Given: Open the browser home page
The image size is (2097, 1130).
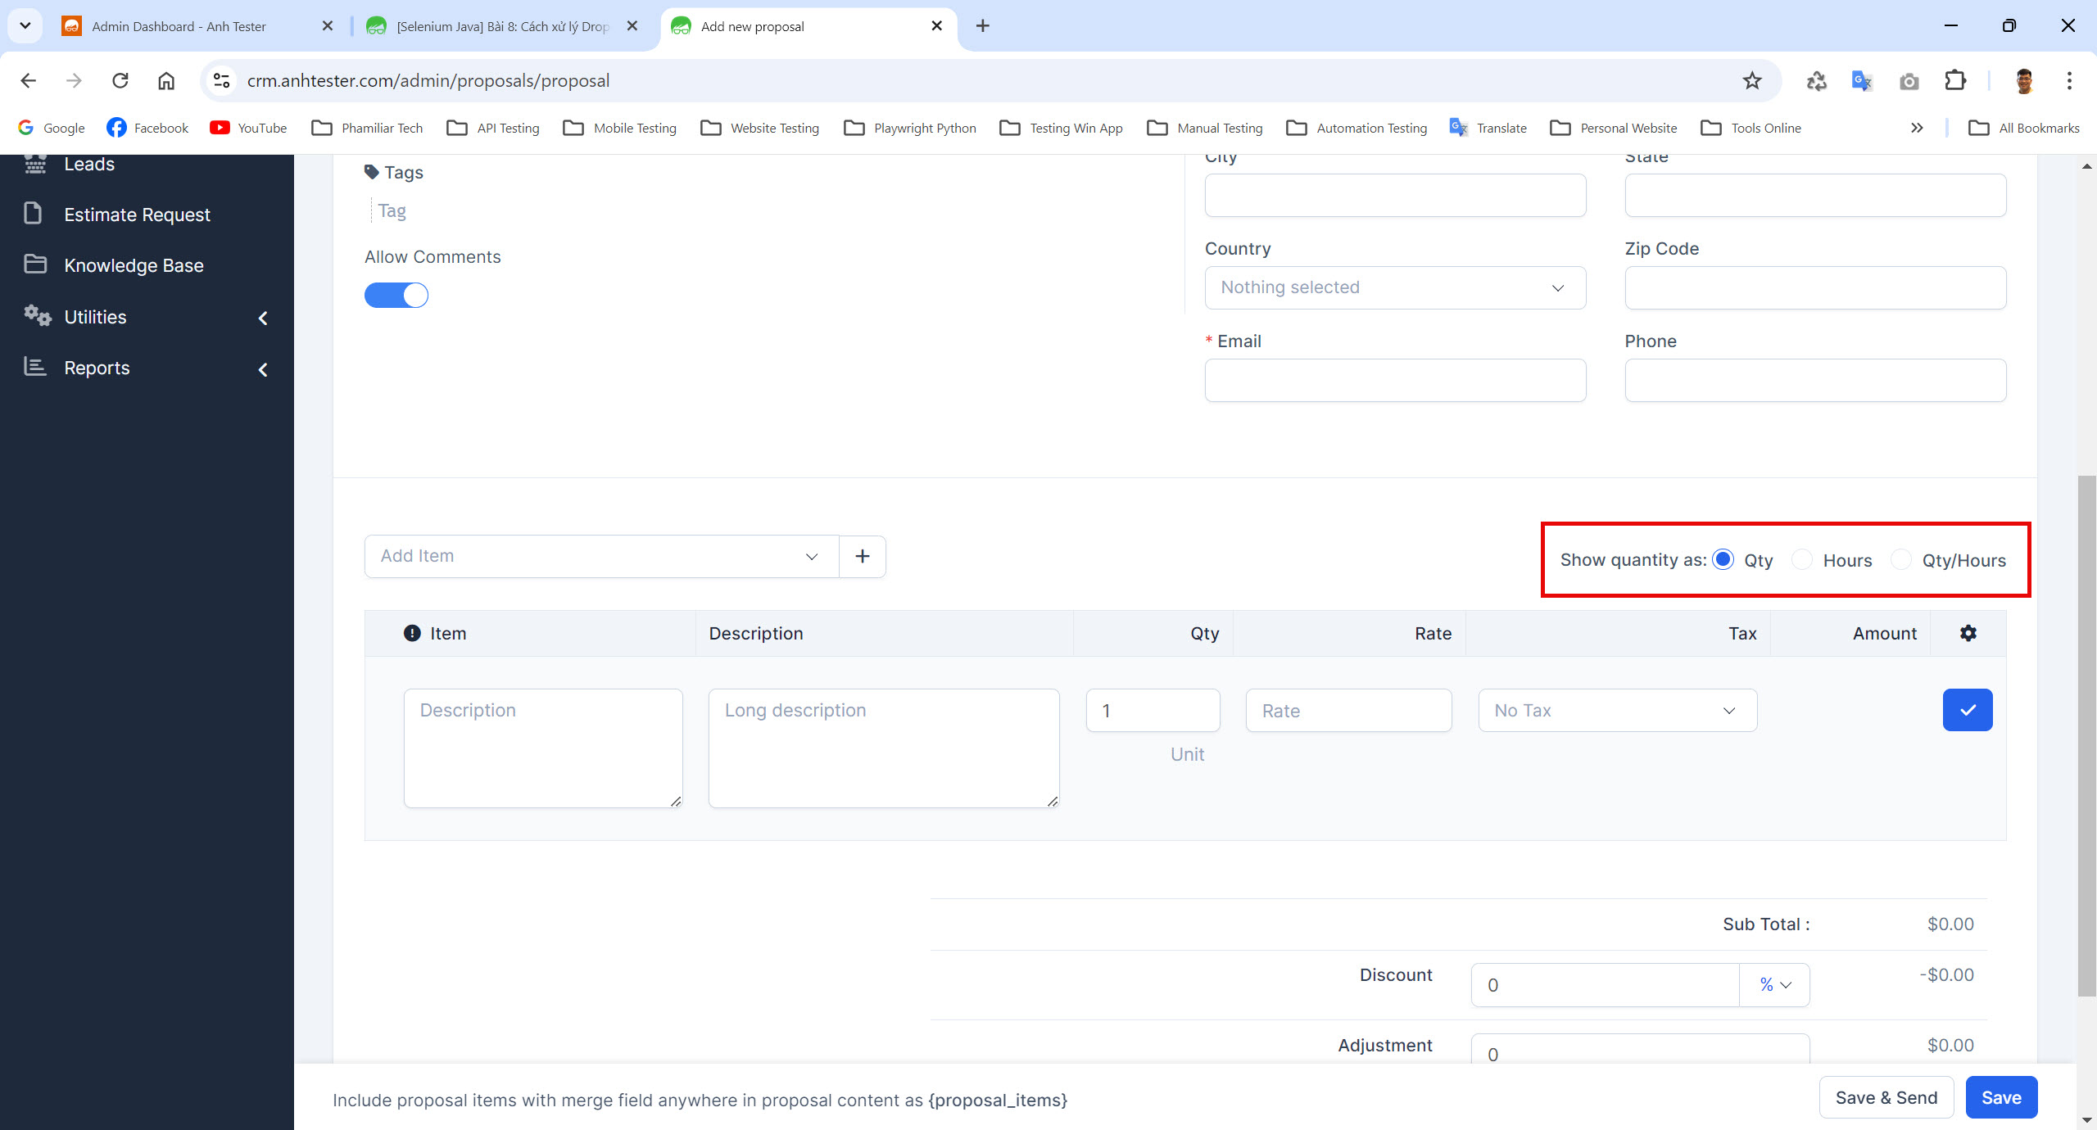Looking at the screenshot, I should [x=166, y=80].
